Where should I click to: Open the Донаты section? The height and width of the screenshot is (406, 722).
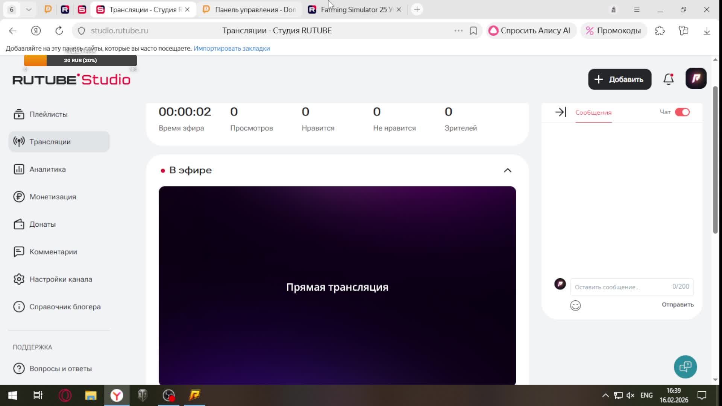click(x=42, y=224)
